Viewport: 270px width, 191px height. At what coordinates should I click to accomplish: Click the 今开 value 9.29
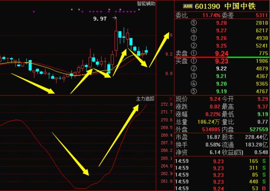[263, 99]
